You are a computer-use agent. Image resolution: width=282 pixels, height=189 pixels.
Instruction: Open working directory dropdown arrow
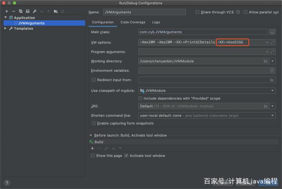click(272, 61)
